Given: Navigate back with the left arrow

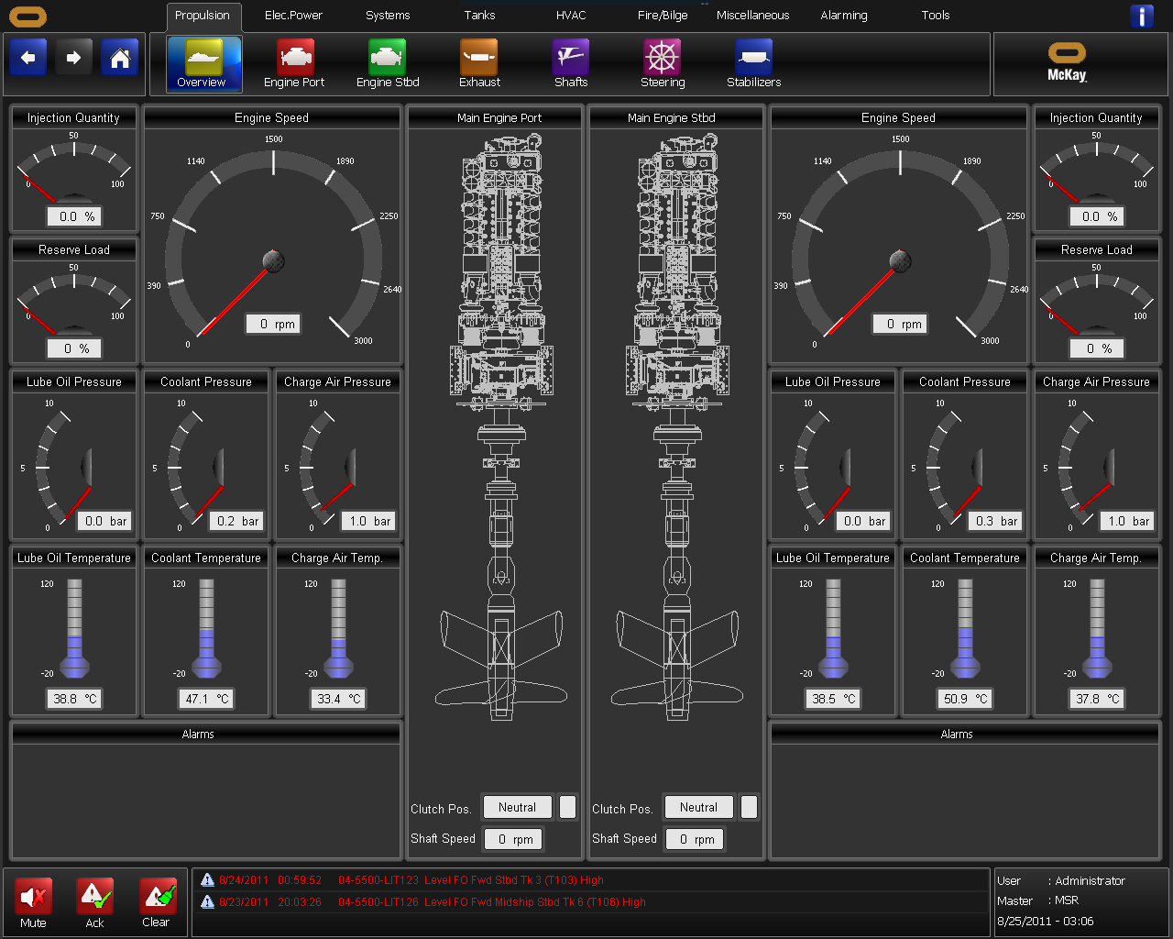Looking at the screenshot, I should tap(27, 56).
